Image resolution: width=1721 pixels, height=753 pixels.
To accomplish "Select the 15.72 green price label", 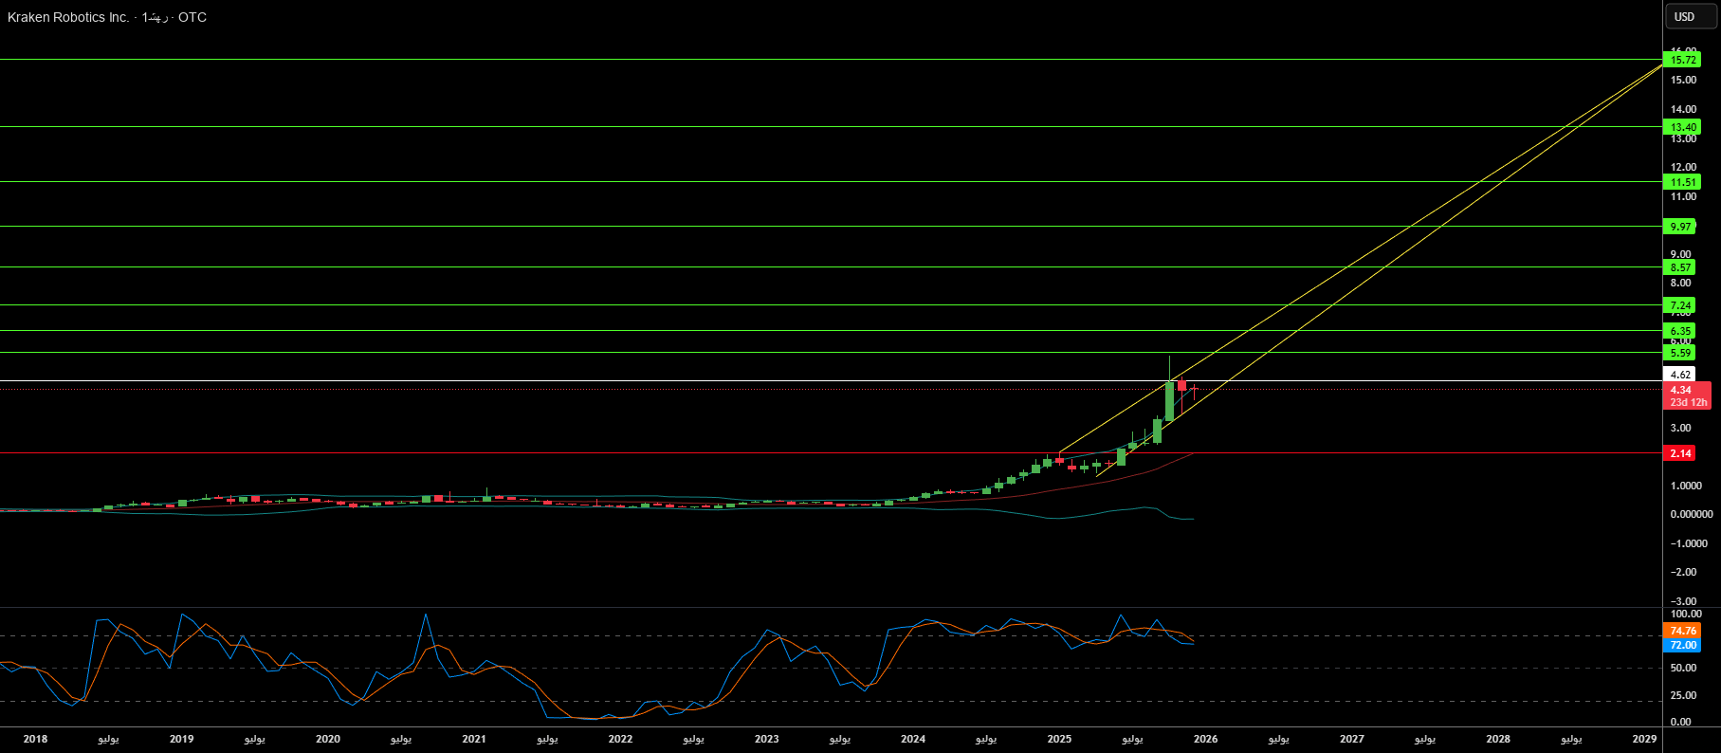I will click(x=1683, y=60).
